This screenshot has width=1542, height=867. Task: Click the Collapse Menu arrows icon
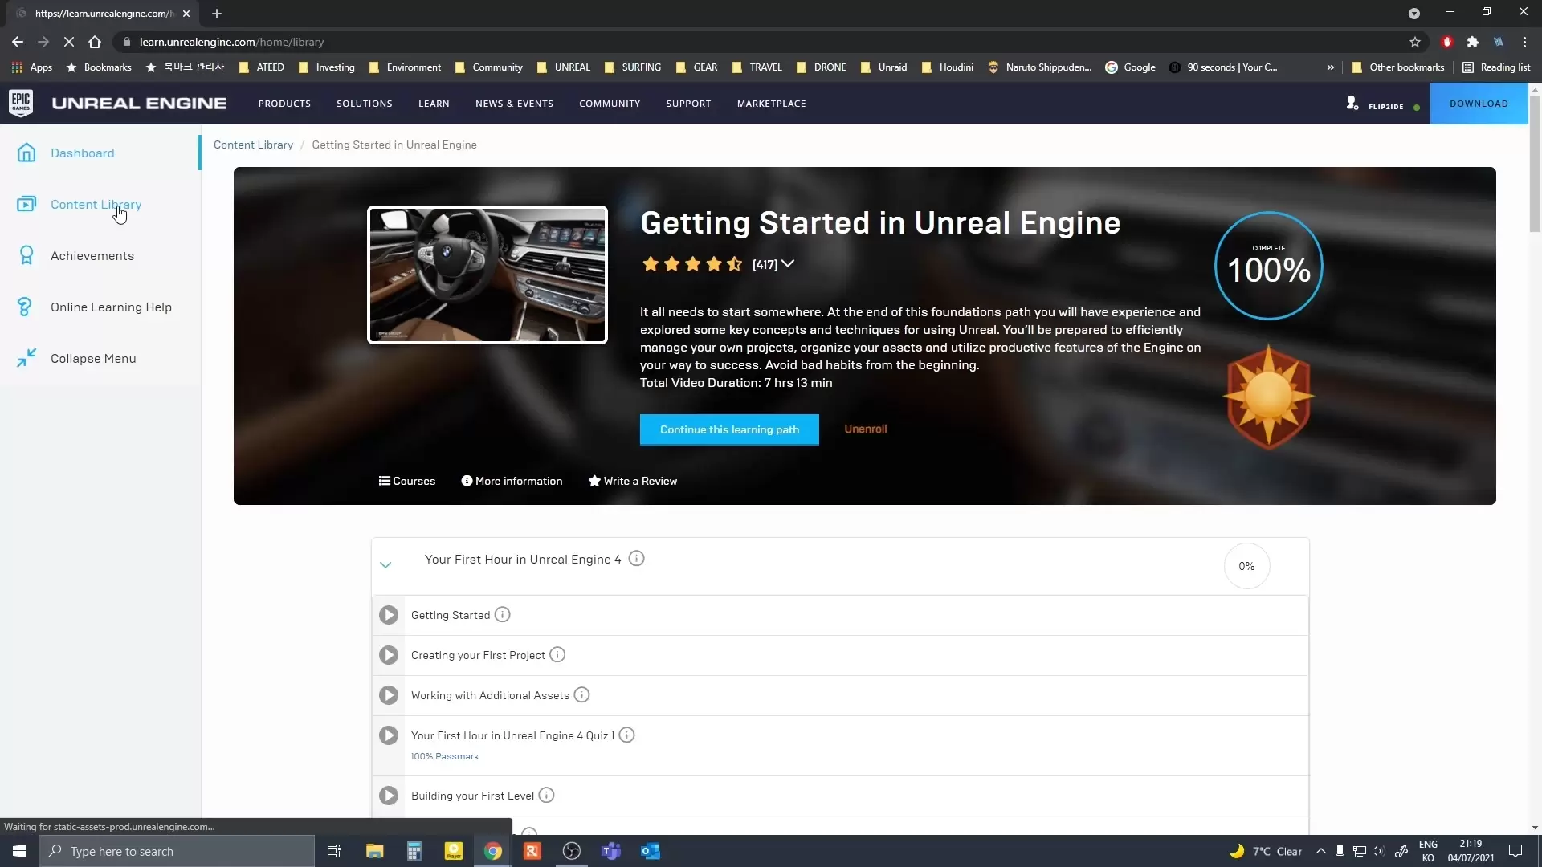click(27, 358)
